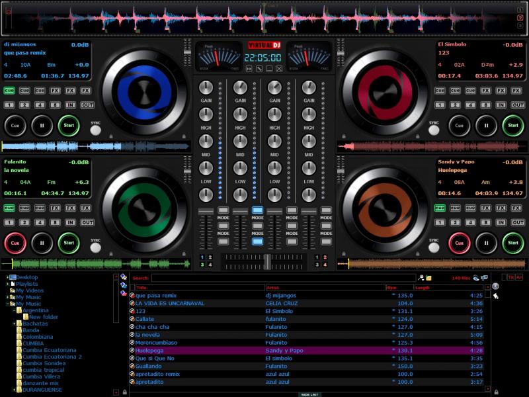This screenshot has width=529, height=397.
Task: Sort the track list by Length column
Action: pyautogui.click(x=449, y=288)
